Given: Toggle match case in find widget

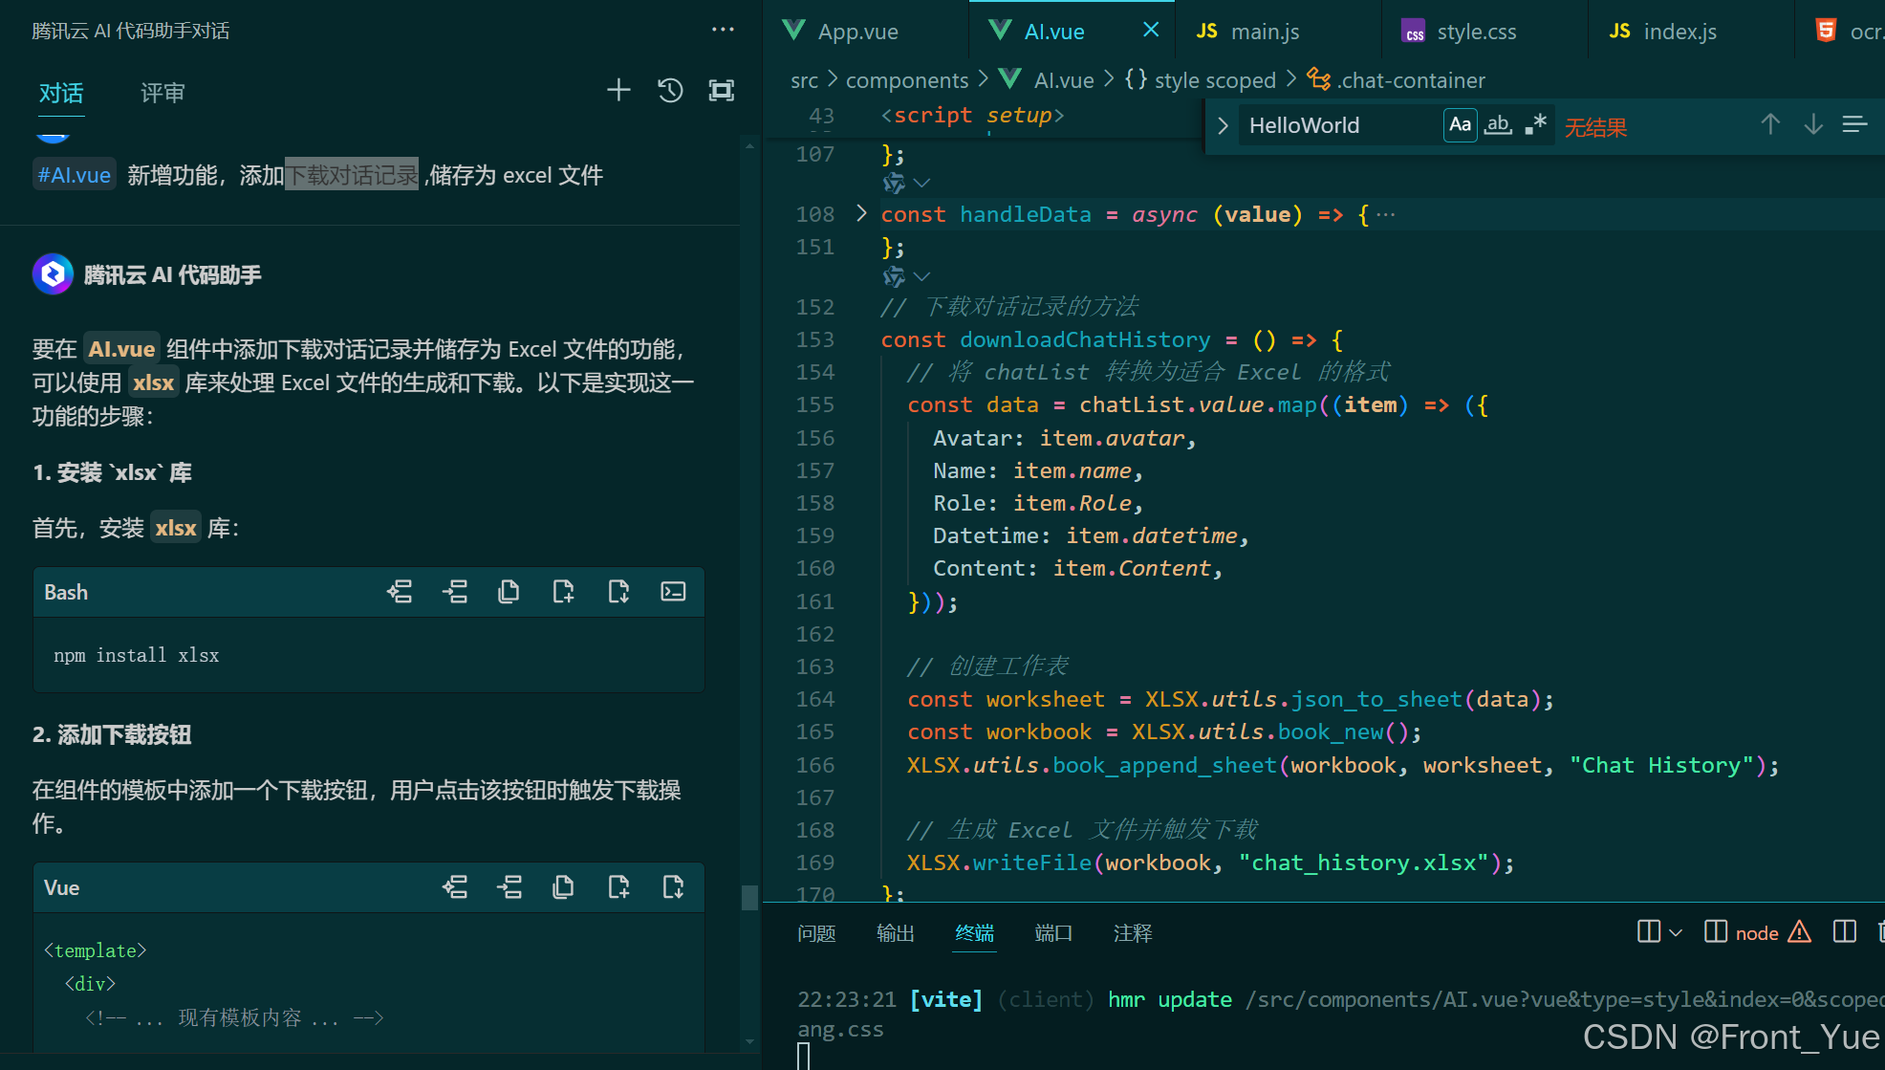Looking at the screenshot, I should click(1460, 125).
